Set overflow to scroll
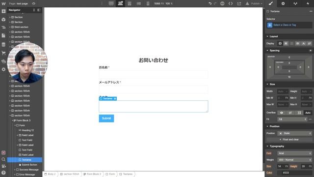Viewport: 314px width, 177px height. 299,113
